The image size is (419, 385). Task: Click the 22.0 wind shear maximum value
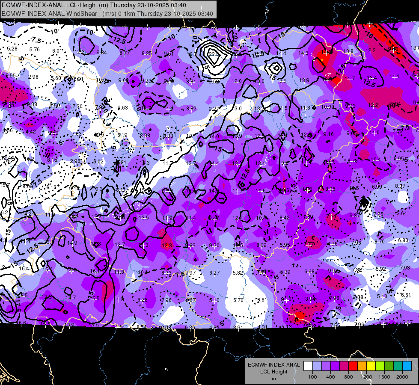pos(214,54)
